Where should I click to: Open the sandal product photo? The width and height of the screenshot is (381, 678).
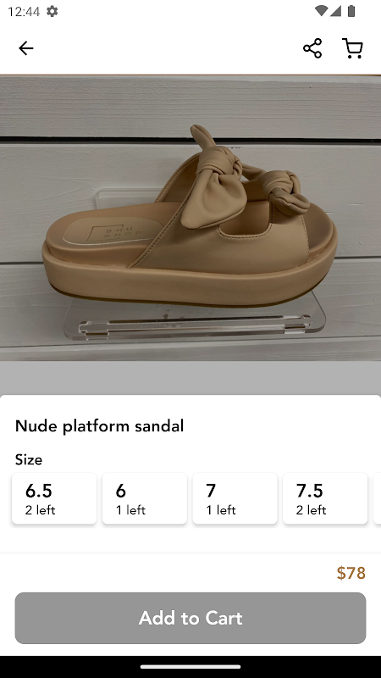(190, 218)
